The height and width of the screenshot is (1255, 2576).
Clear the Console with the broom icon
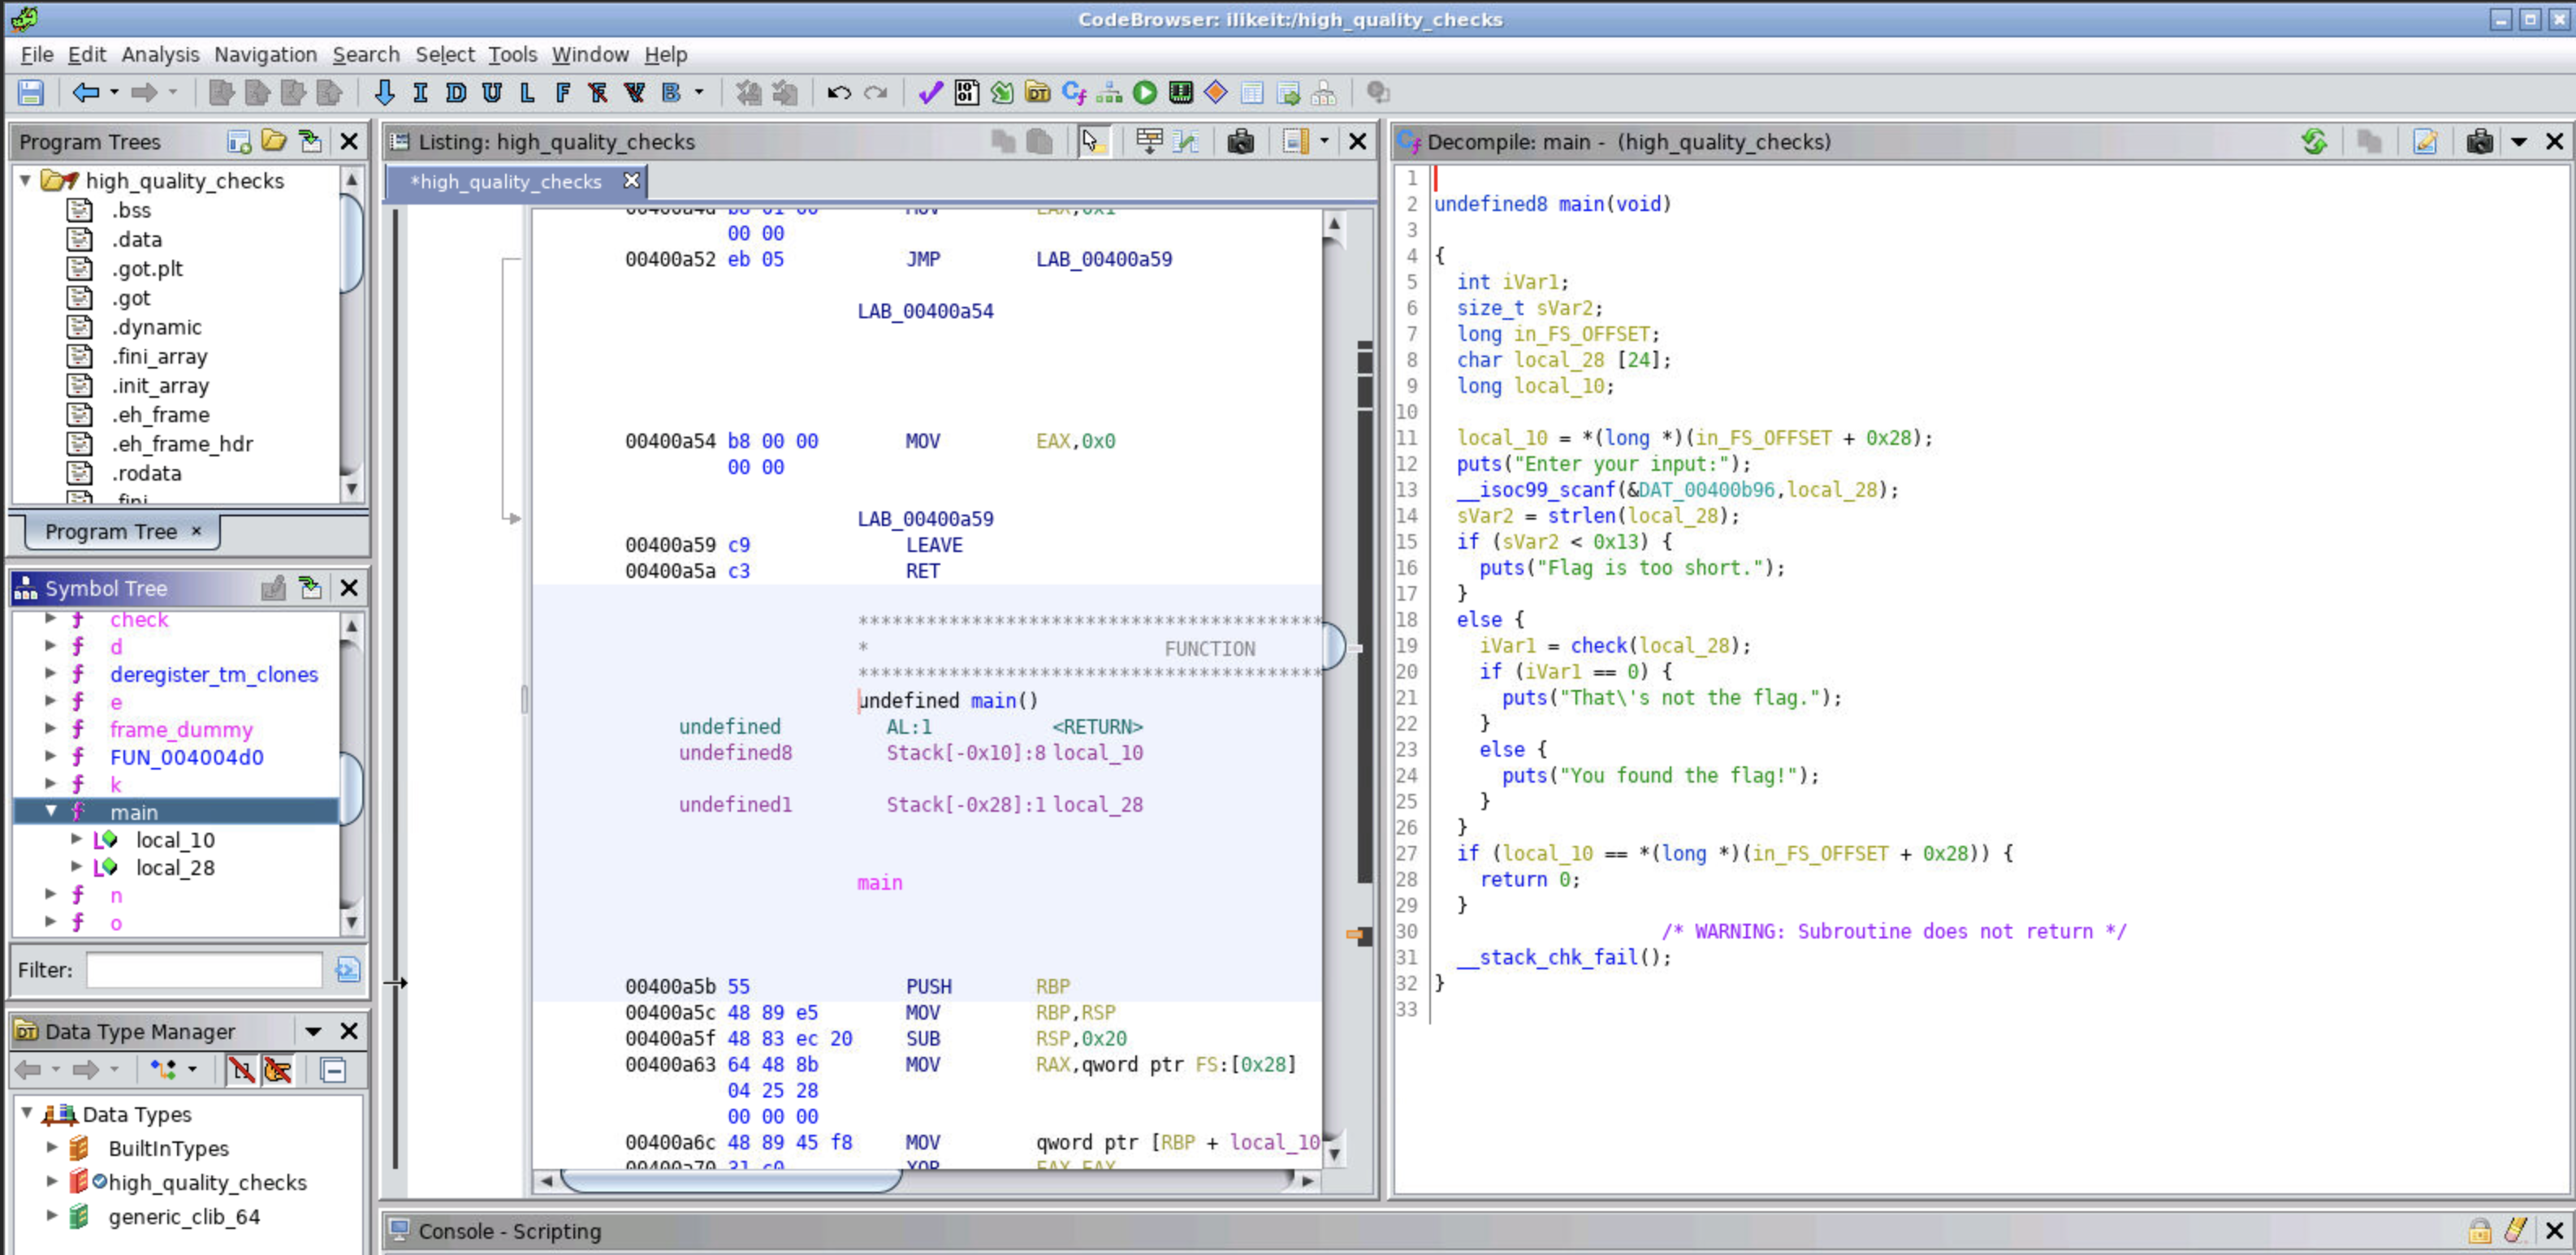point(2516,1230)
